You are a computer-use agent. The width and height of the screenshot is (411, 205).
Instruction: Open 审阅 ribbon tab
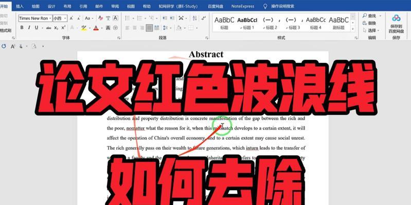pos(115,6)
